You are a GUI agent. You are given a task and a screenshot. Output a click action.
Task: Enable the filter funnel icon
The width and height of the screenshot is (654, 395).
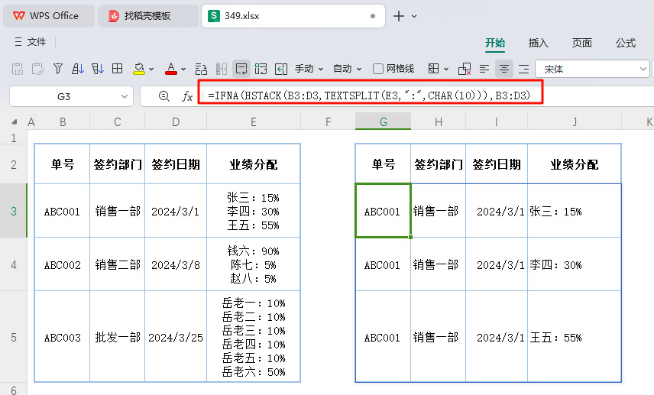click(x=58, y=69)
